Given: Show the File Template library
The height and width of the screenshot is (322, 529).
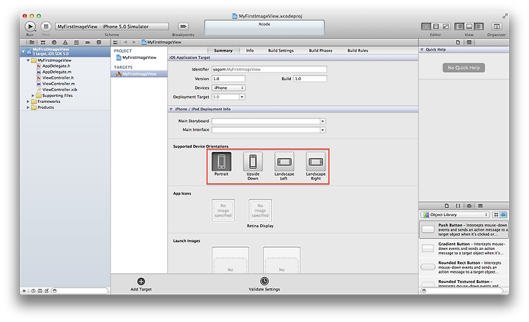Looking at the screenshot, I should point(447,206).
